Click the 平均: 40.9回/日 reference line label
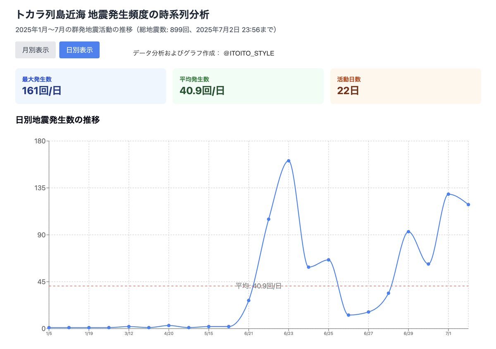The image size is (496, 349). click(258, 286)
